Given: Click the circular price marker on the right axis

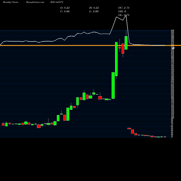Looking at the screenshot, I should click(x=173, y=48).
